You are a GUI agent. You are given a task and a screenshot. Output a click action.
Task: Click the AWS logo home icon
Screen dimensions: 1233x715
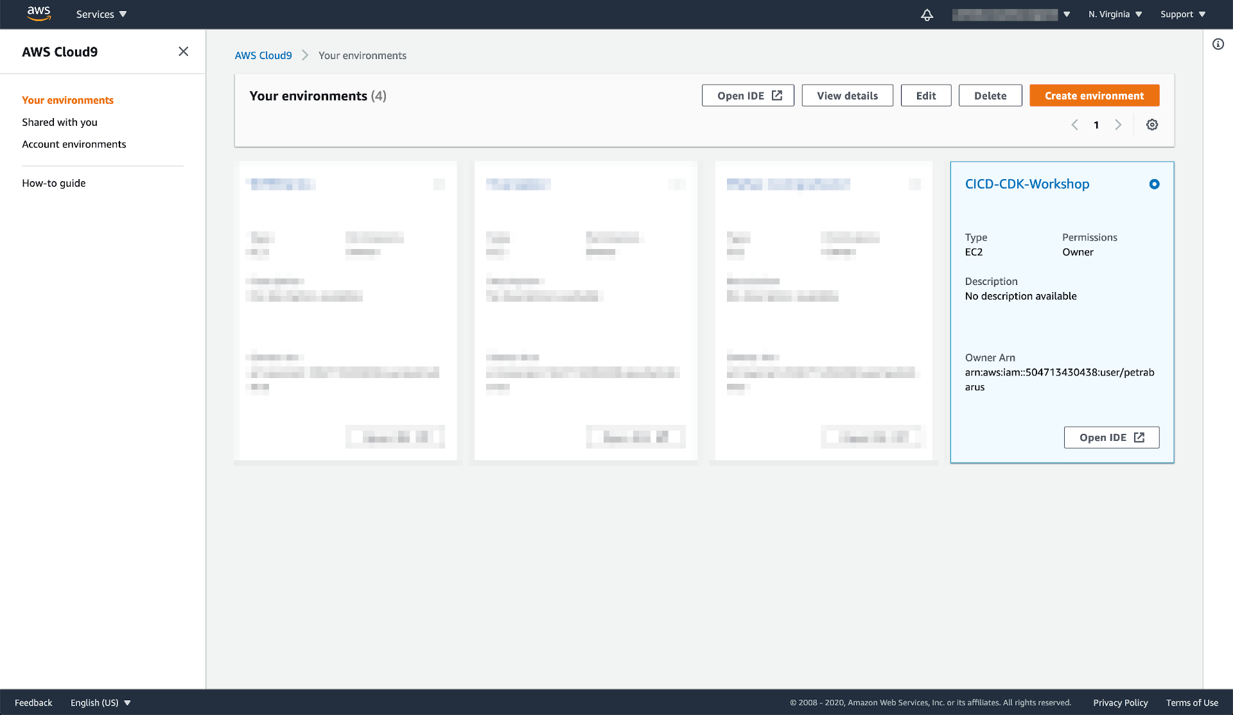pos(39,14)
